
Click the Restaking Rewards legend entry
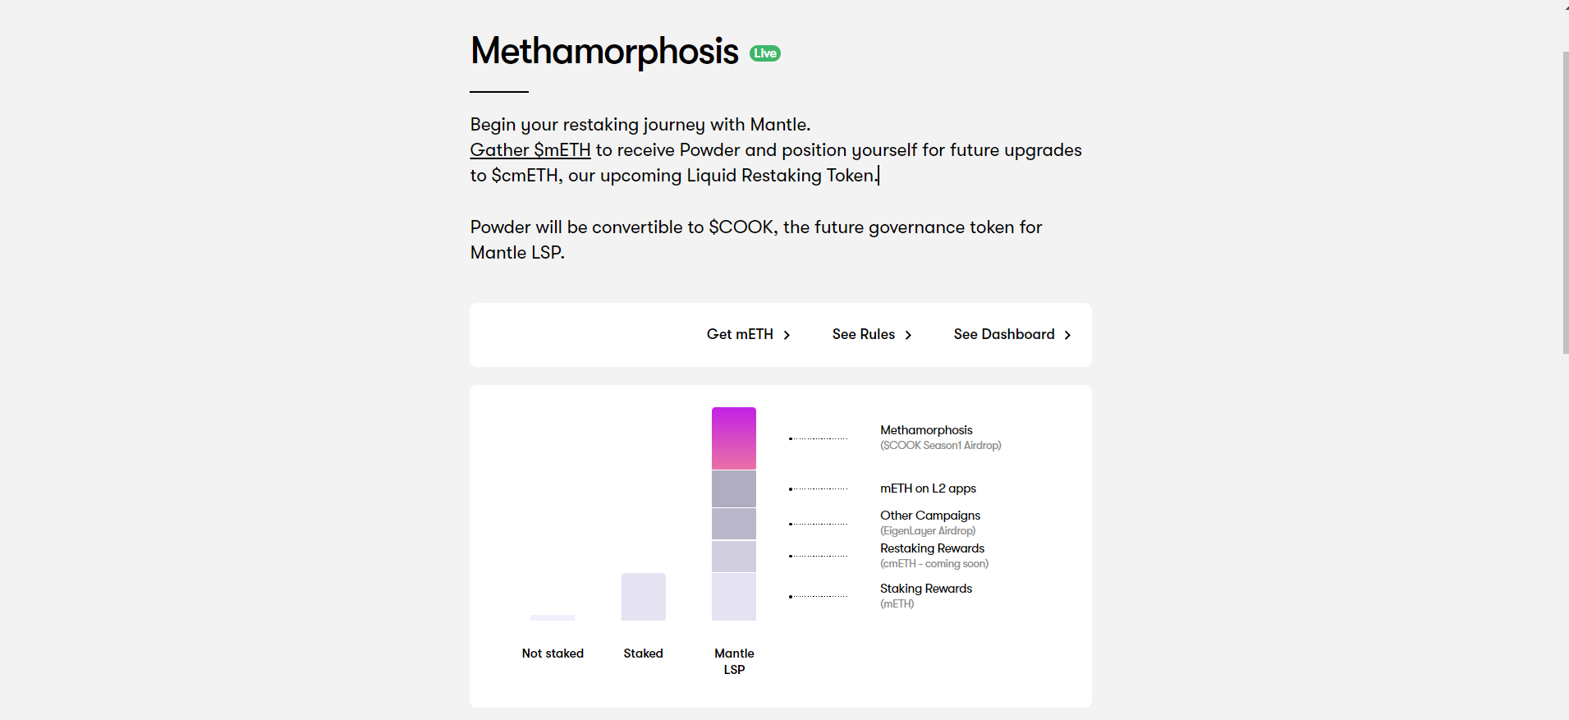point(932,548)
